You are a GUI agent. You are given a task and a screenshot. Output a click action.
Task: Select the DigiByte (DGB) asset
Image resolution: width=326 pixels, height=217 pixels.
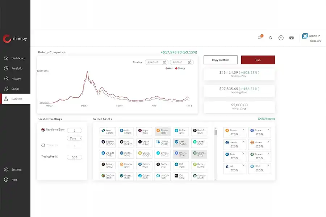click(x=108, y=154)
